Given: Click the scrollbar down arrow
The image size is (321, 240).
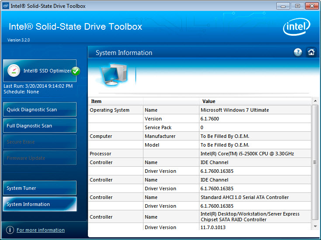Looking at the screenshot, I should tap(315, 226).
